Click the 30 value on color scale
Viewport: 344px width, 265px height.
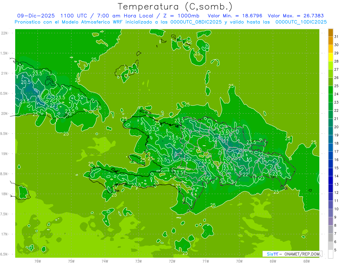click(x=336, y=45)
